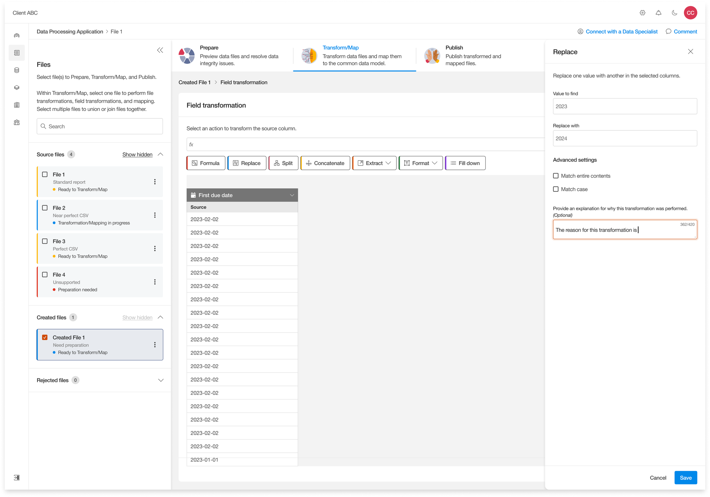Viewport: 710px width, 497px height.
Task: Check the Match case option
Action: 556,189
